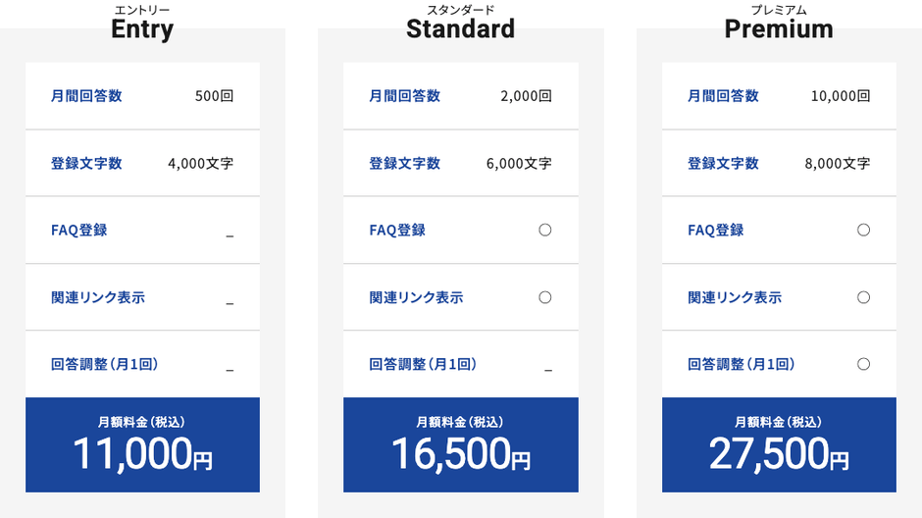
Task: Click the Standard plan FAQ登録 circle mark
Action: click(x=545, y=230)
